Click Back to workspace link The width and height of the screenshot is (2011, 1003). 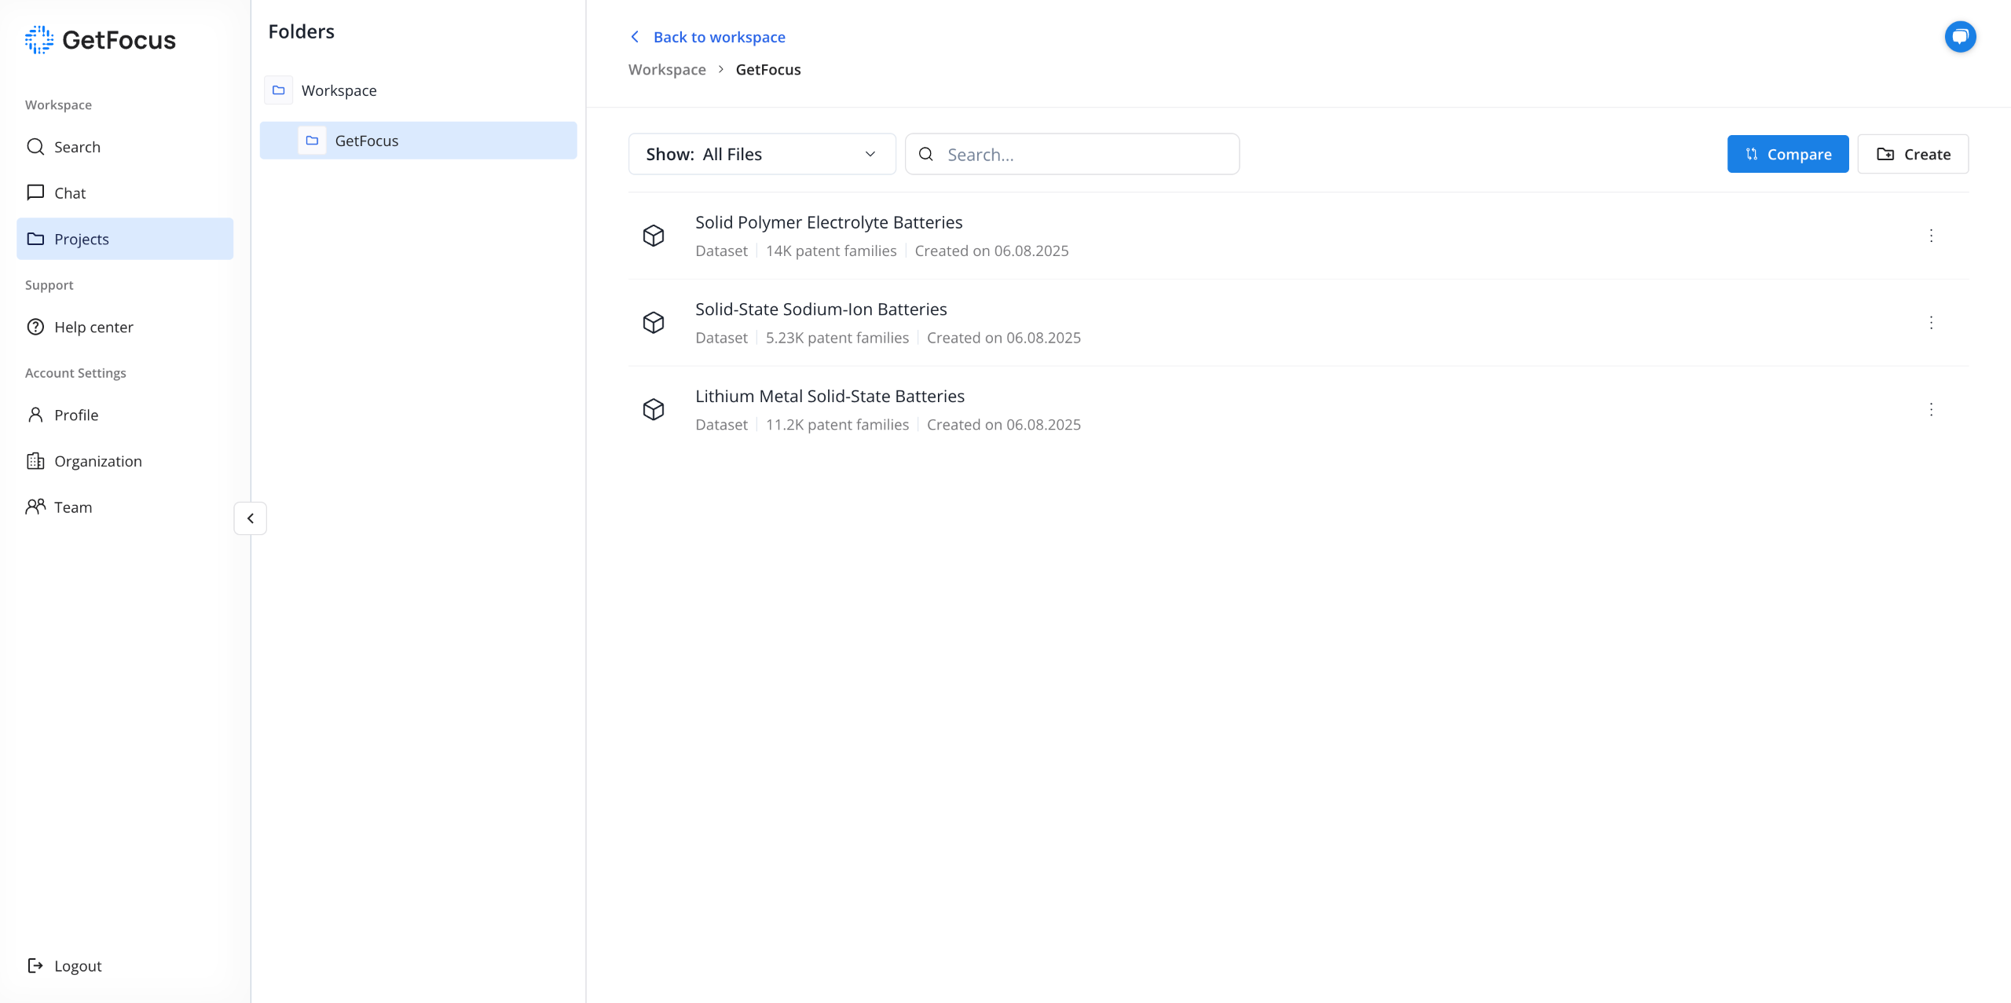tap(718, 37)
